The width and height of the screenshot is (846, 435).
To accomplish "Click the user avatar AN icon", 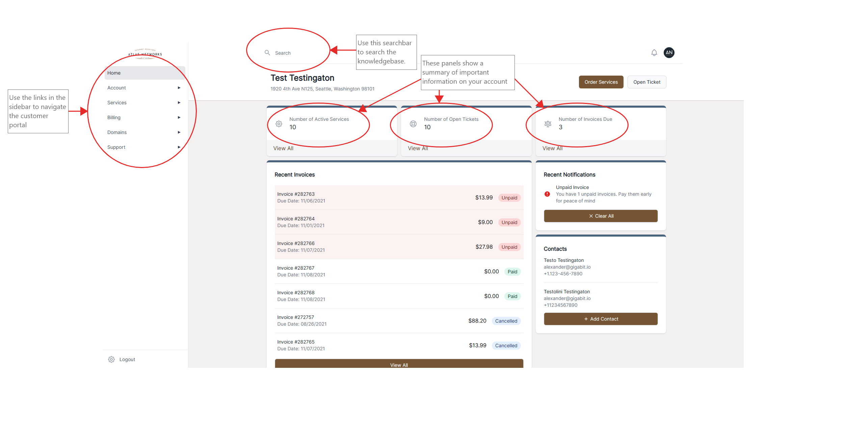I will [669, 53].
